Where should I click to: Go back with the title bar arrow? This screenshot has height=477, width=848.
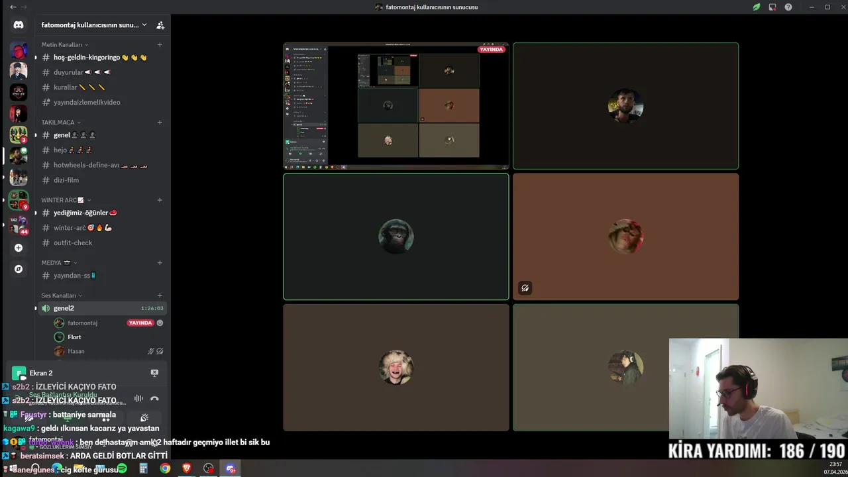(13, 7)
